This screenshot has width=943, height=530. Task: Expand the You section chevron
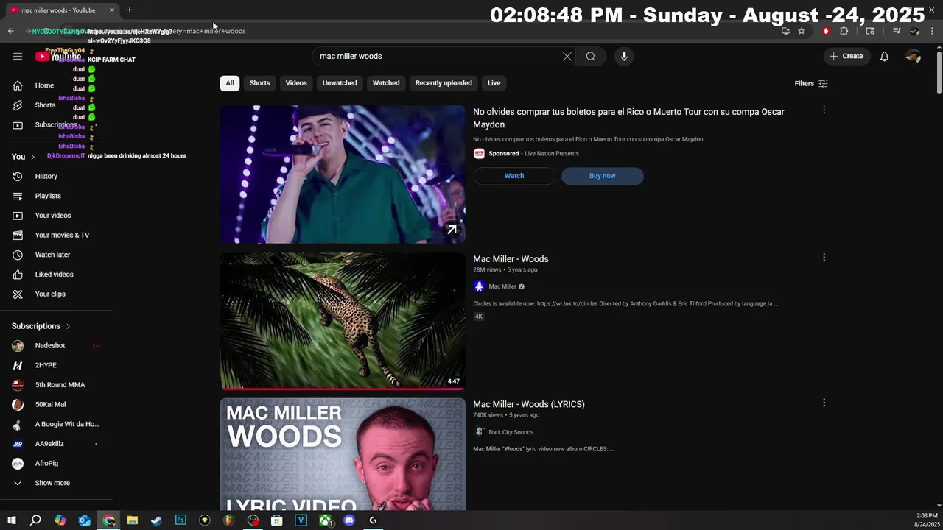coord(32,157)
